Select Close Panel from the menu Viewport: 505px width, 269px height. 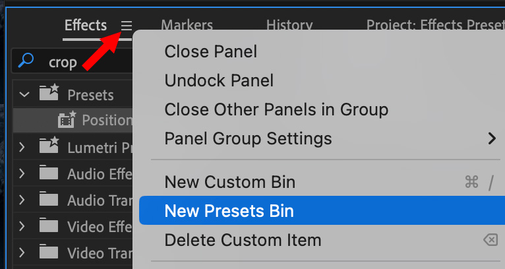click(x=210, y=51)
